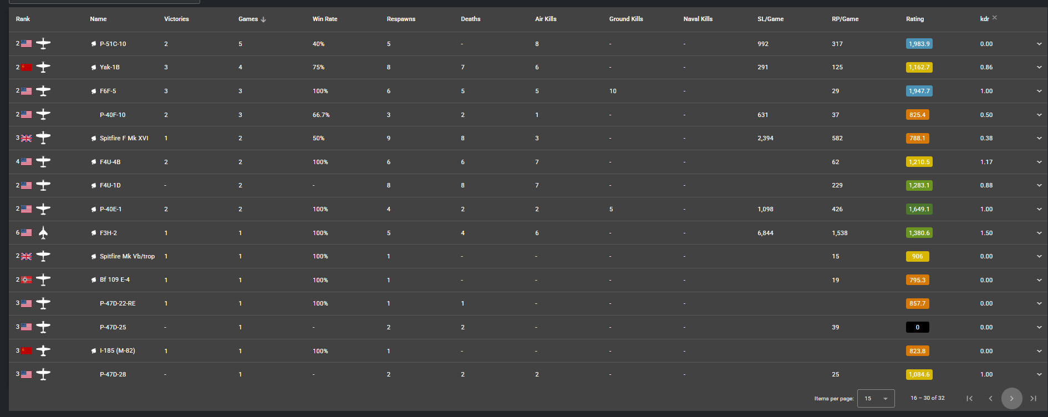Click the 66.7% win rate value
Viewport: 1048px width, 417px height.
321,115
